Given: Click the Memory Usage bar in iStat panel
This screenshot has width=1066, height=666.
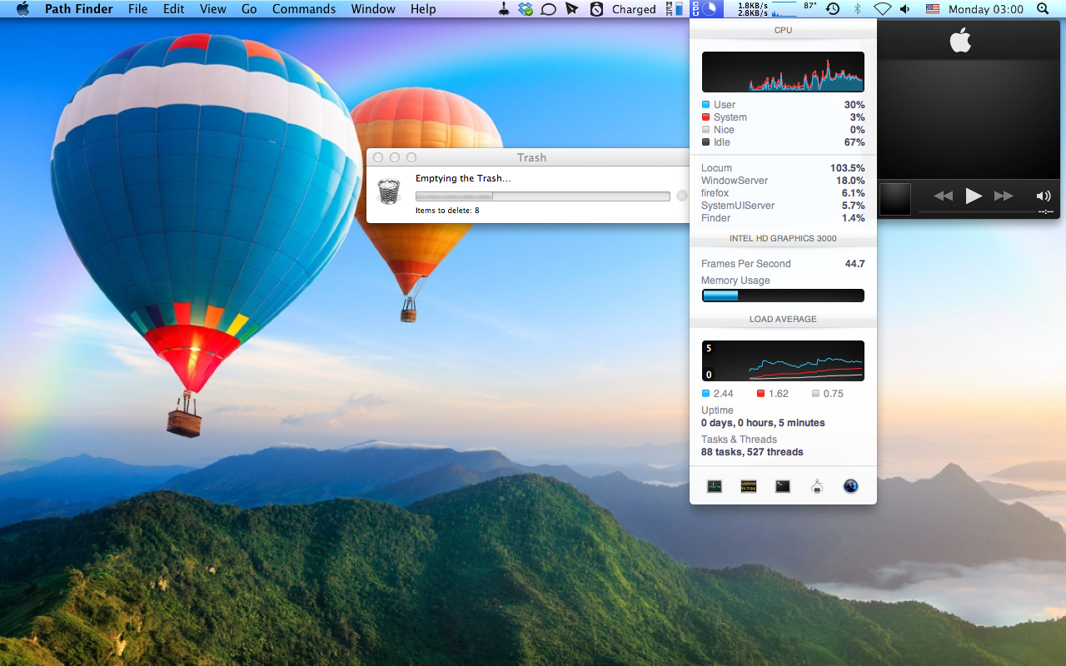Looking at the screenshot, I should 783,296.
